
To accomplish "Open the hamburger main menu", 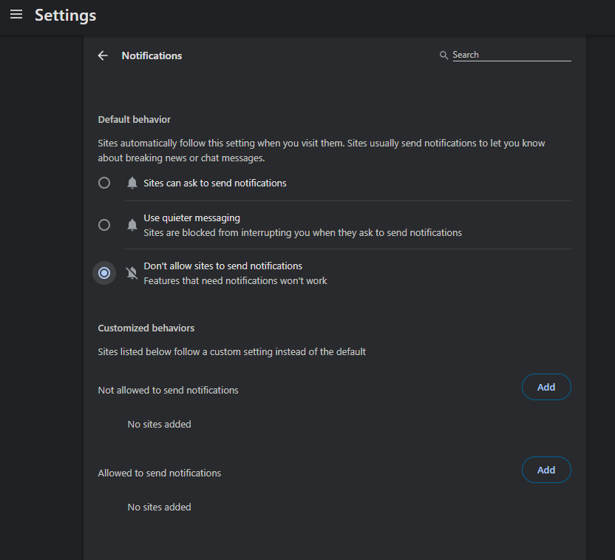I will (x=16, y=15).
